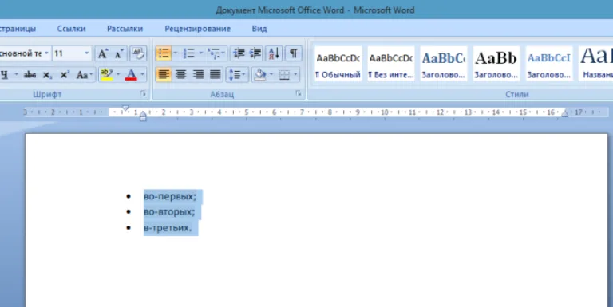Apply yellow text highlight color
Viewport: 613px width, 307px height.
pos(106,74)
